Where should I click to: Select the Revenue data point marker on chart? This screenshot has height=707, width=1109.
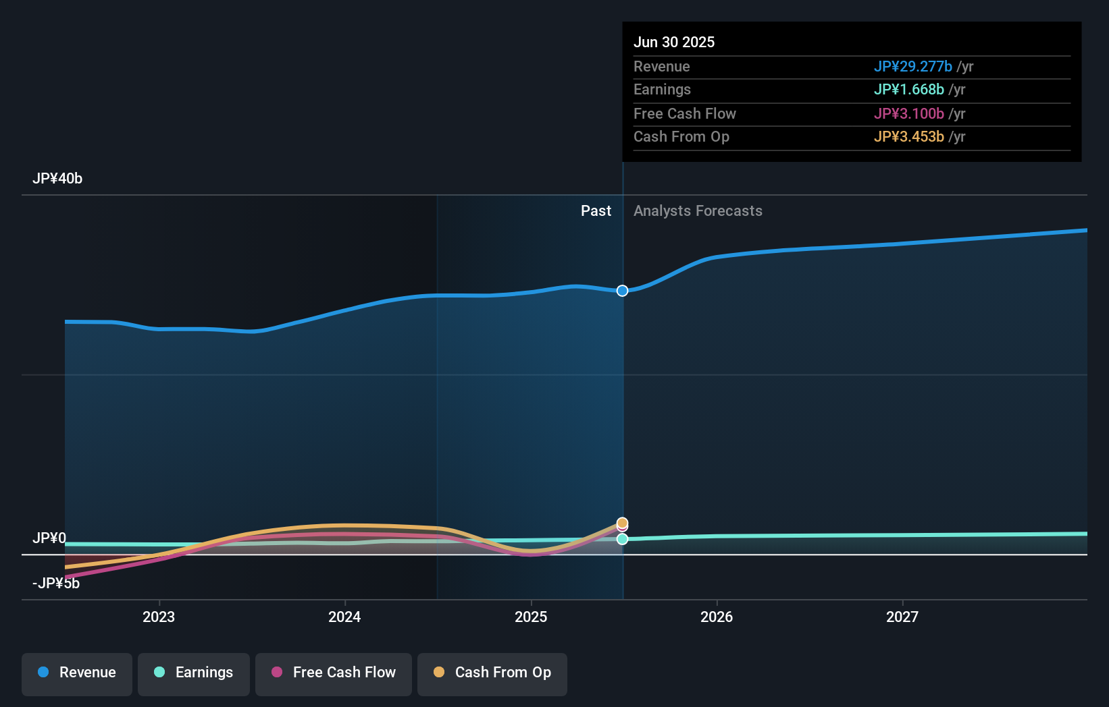(622, 291)
